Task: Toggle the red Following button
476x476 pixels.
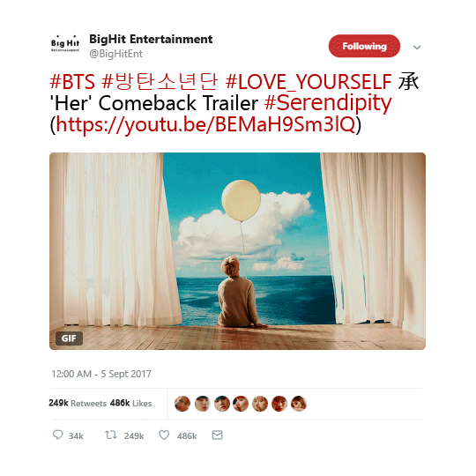Action: pyautogui.click(x=364, y=46)
